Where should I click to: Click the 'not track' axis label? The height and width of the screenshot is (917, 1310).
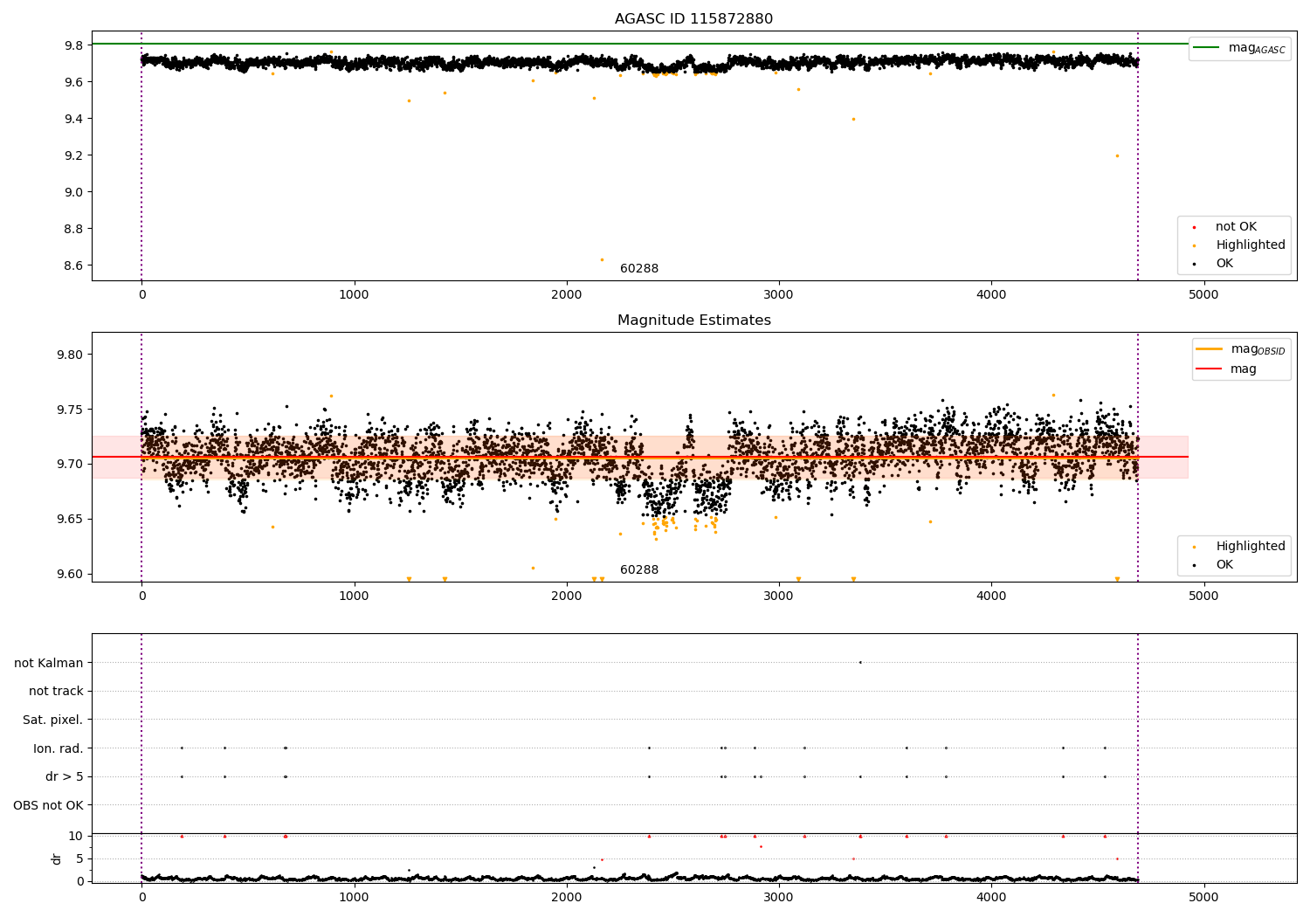[x=56, y=692]
